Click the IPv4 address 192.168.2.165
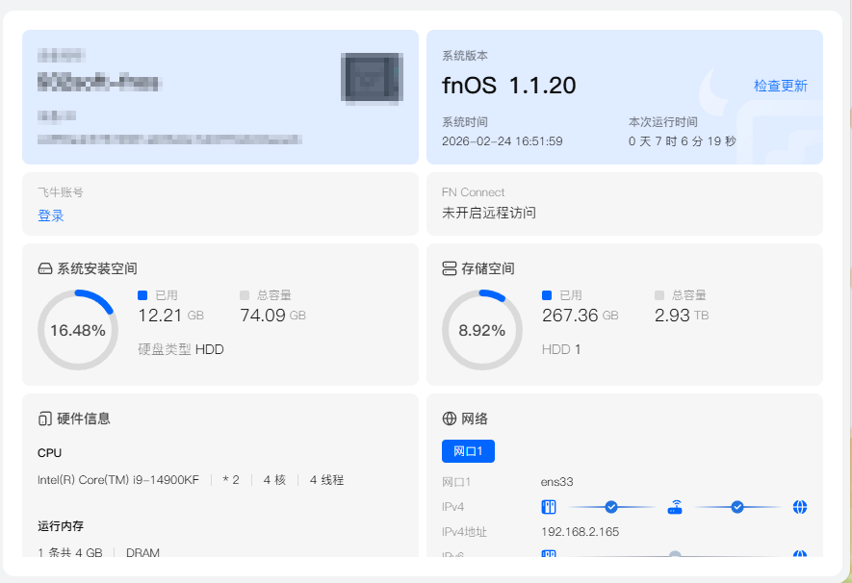Image resolution: width=852 pixels, height=583 pixels. [x=580, y=531]
